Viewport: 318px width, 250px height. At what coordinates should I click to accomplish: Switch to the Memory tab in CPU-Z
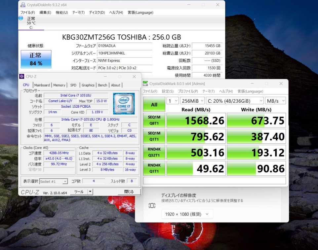coord(59,85)
